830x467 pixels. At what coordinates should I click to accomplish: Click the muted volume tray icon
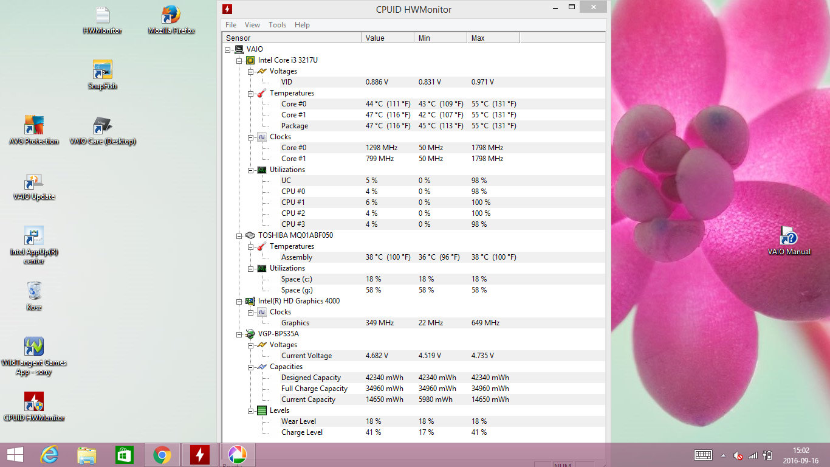pyautogui.click(x=738, y=455)
